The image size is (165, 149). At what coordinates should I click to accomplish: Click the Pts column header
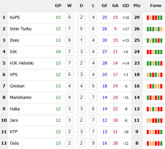[x=137, y=6]
